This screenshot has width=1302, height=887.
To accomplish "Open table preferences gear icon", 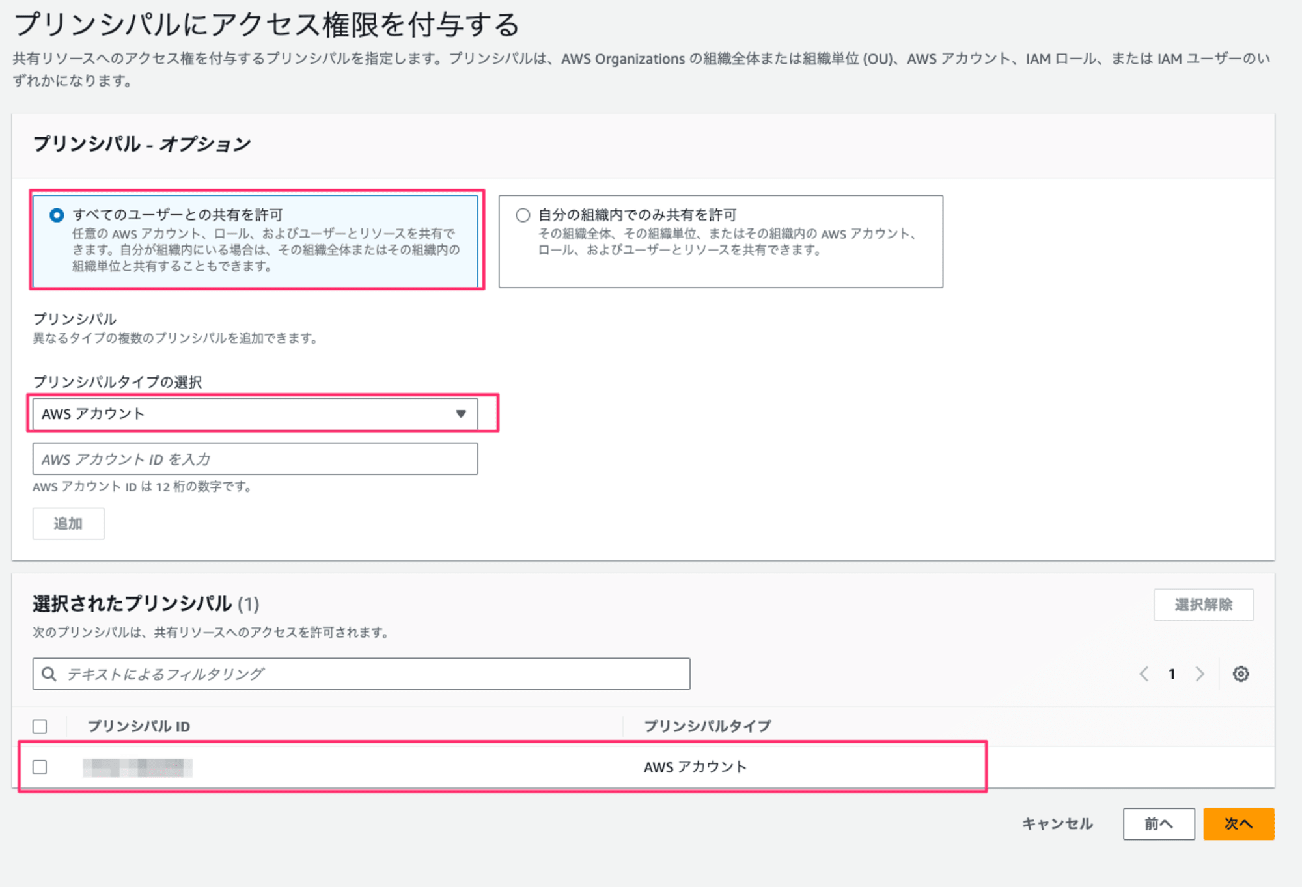I will tap(1241, 674).
